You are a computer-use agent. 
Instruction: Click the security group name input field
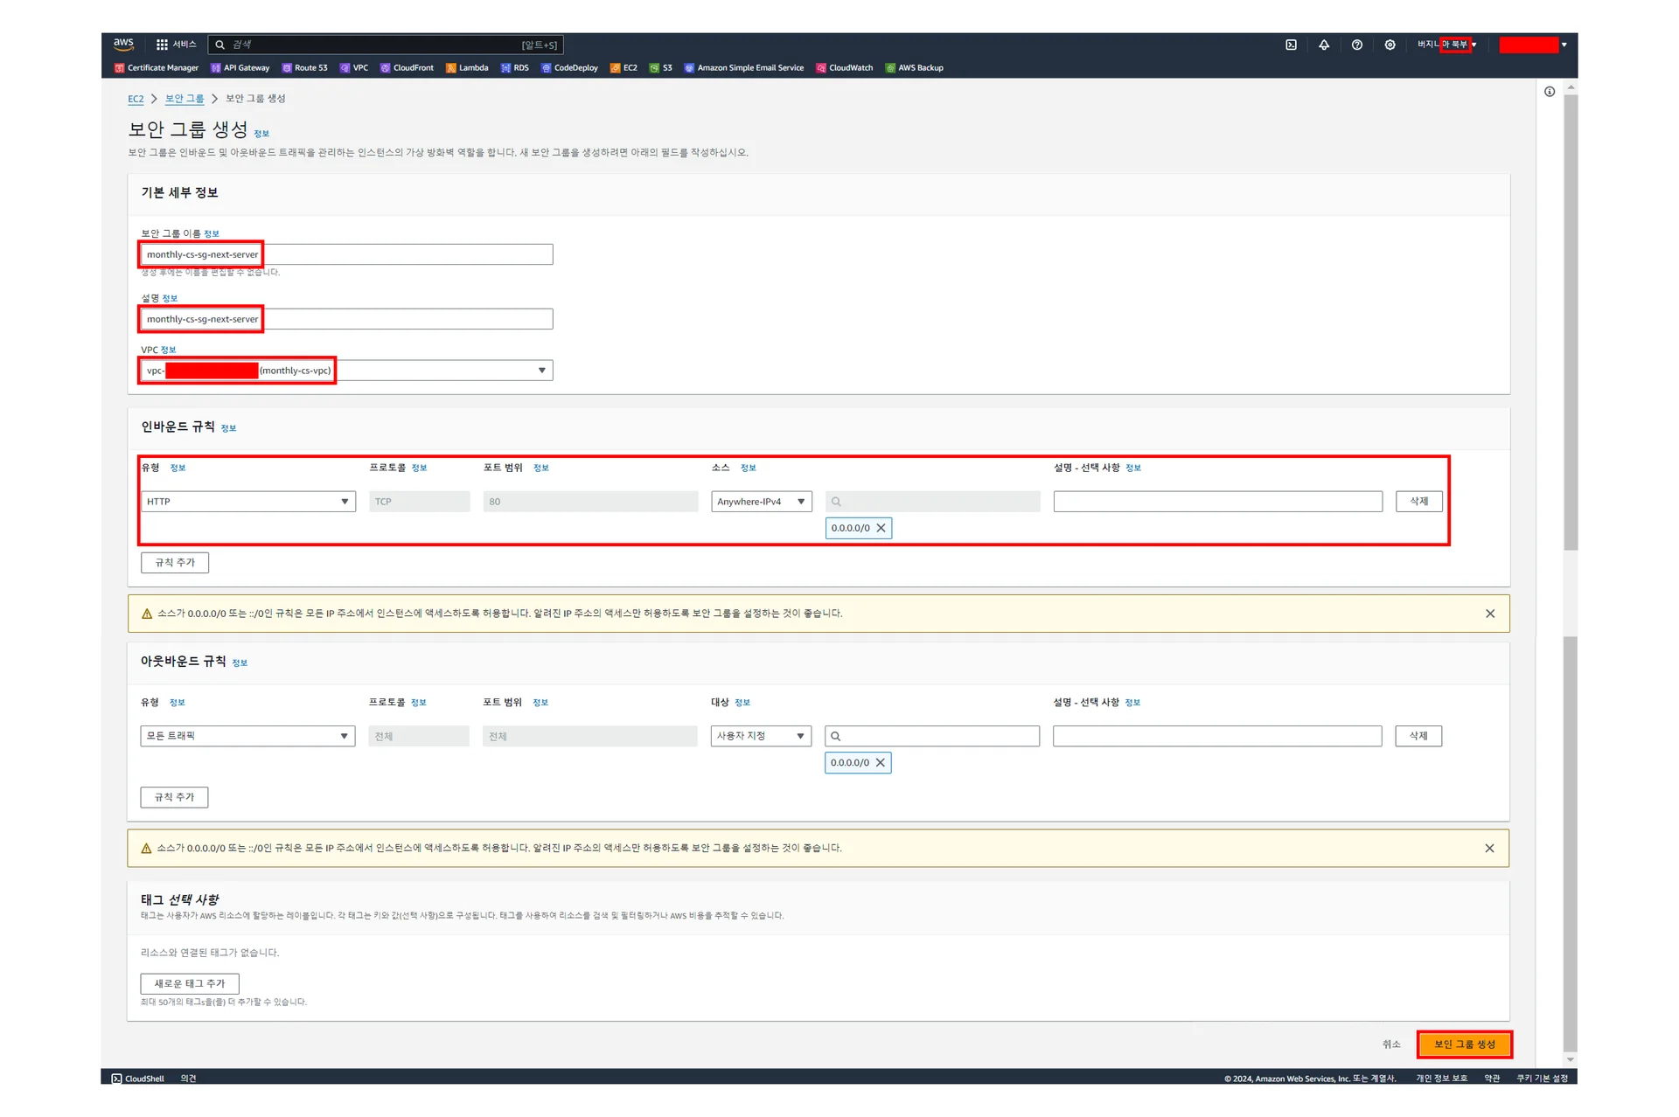[346, 254]
